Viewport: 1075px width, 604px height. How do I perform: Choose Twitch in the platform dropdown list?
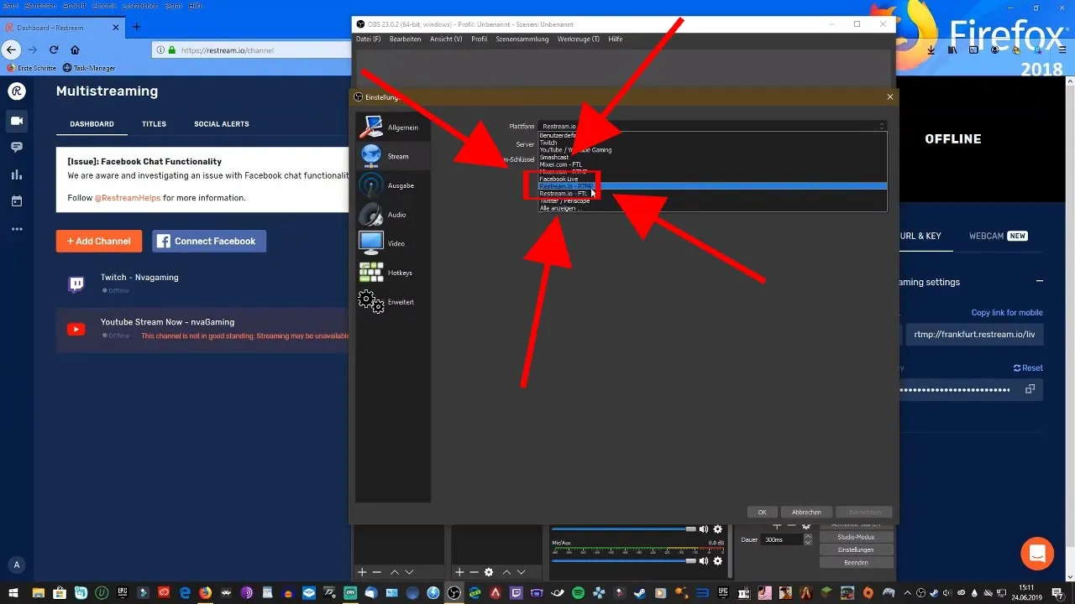[712, 143]
